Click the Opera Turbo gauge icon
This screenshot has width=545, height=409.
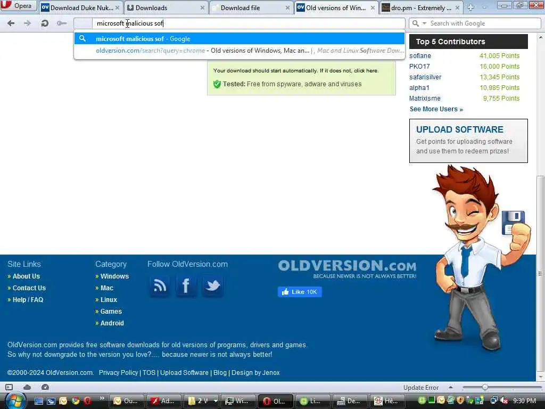click(x=45, y=387)
